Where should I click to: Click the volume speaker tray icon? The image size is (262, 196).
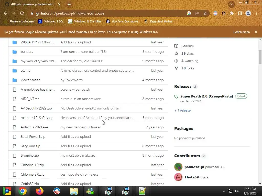[237, 191]
